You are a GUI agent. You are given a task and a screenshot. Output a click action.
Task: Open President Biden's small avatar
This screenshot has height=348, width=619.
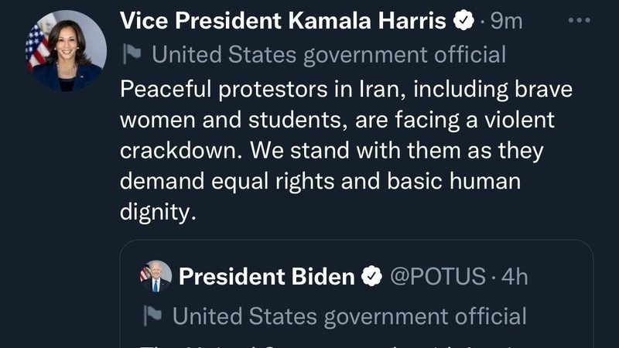pyautogui.click(x=156, y=276)
